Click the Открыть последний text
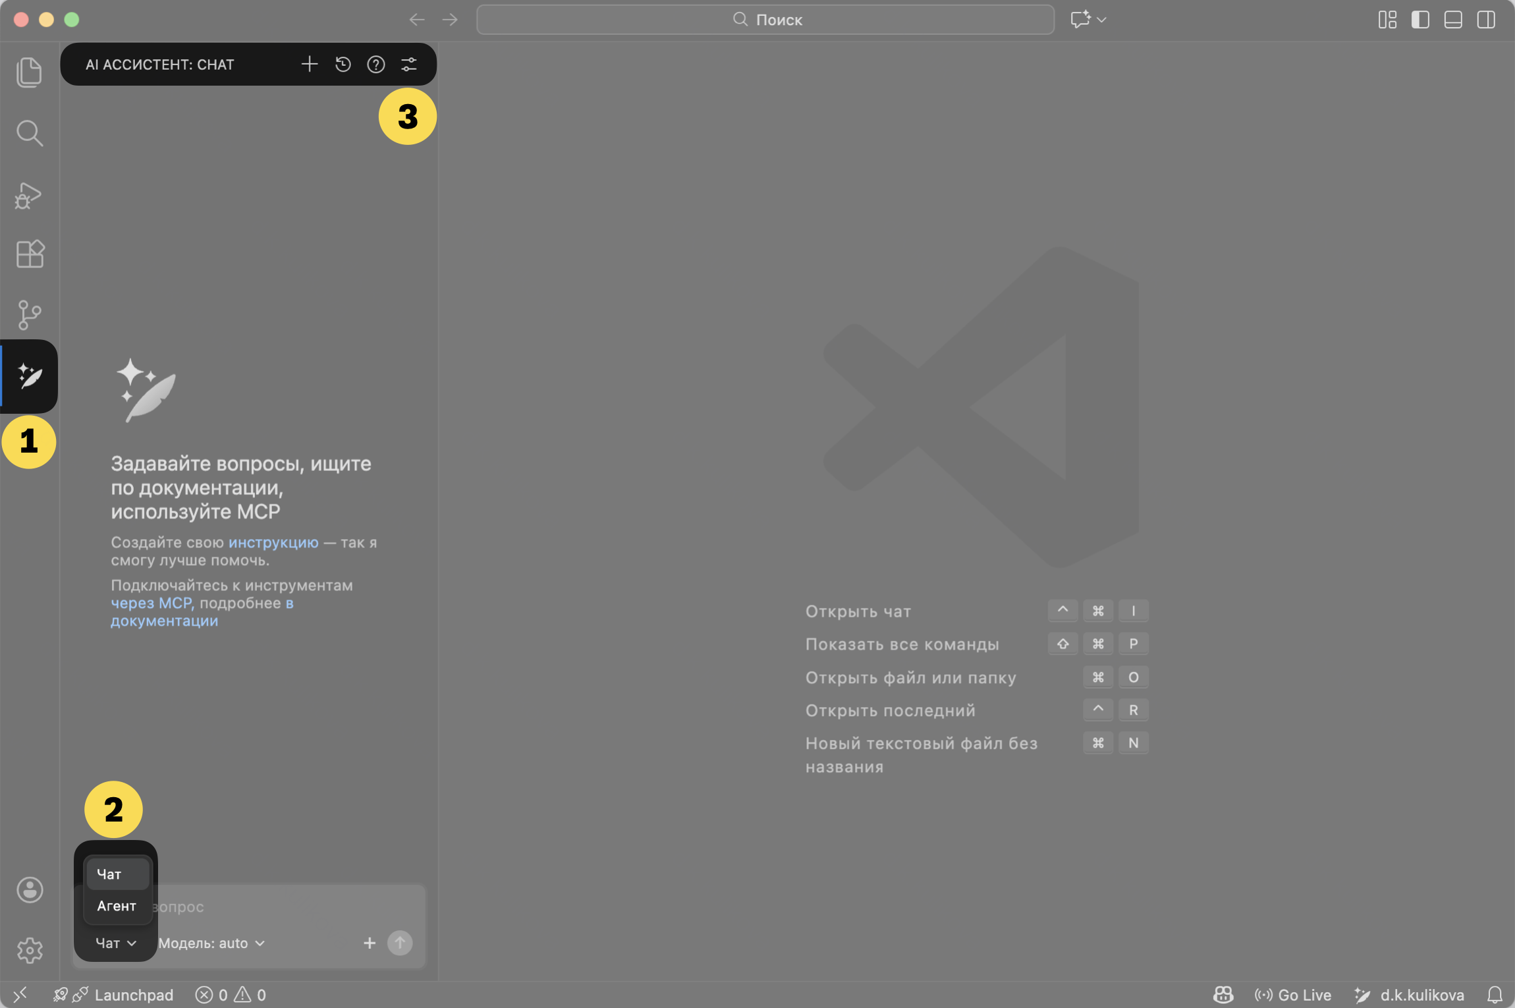This screenshot has height=1008, width=1515. pyautogui.click(x=891, y=710)
